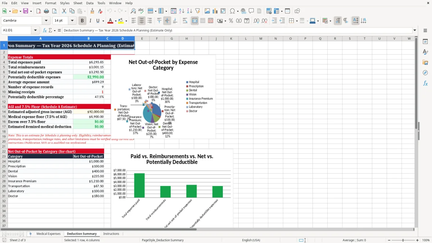Export directly as PDF icon
Screen dimensions: 432x243
[39, 11]
